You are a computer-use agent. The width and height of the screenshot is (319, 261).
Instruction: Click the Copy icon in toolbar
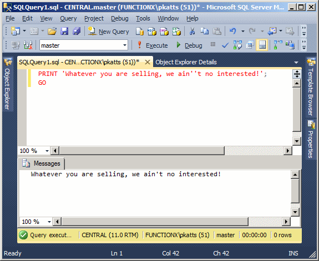[204, 31]
